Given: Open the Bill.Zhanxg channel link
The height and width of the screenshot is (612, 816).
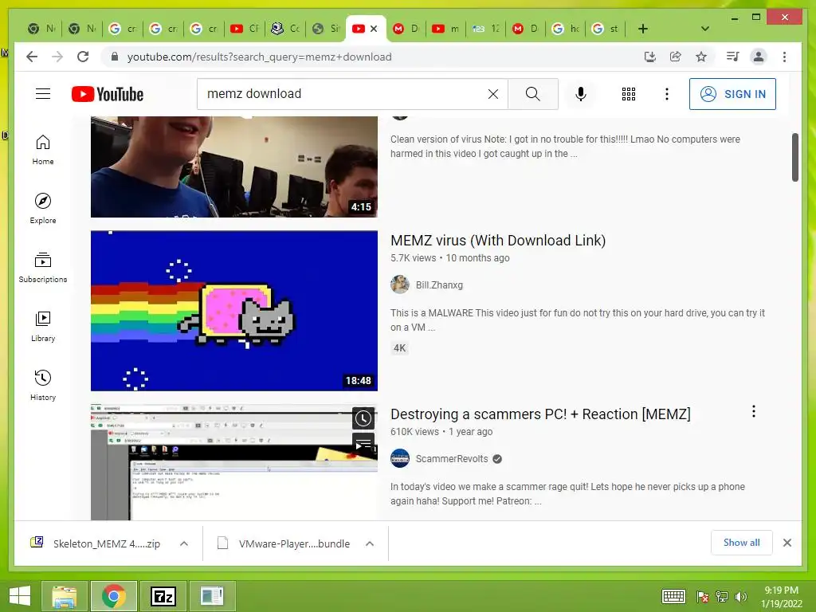Looking at the screenshot, I should (x=439, y=285).
